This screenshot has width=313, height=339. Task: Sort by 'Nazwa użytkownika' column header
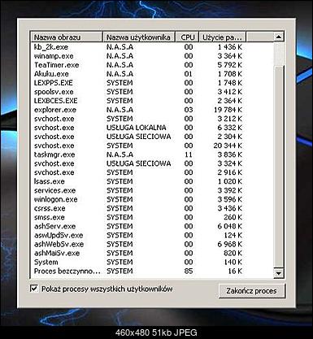[x=139, y=37]
